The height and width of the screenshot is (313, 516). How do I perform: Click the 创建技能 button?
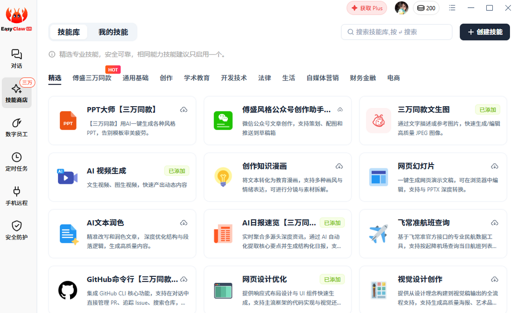(x=485, y=32)
